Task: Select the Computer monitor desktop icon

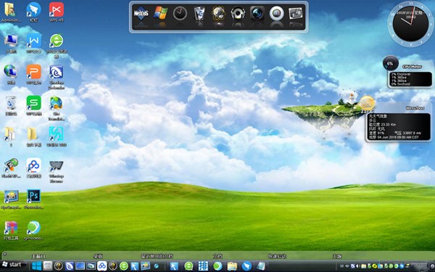Action: tap(11, 41)
